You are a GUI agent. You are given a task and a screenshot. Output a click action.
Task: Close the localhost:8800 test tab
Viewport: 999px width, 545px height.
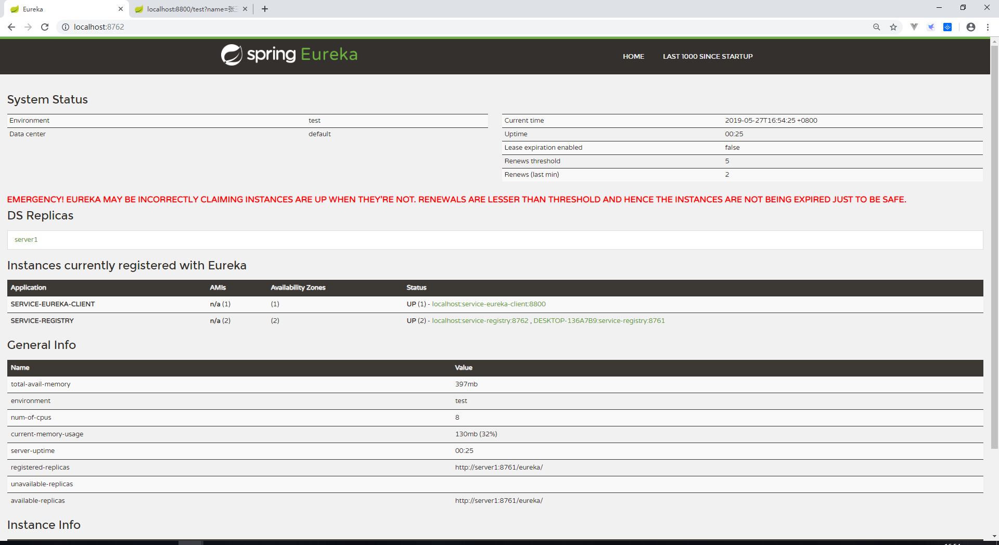pos(245,9)
